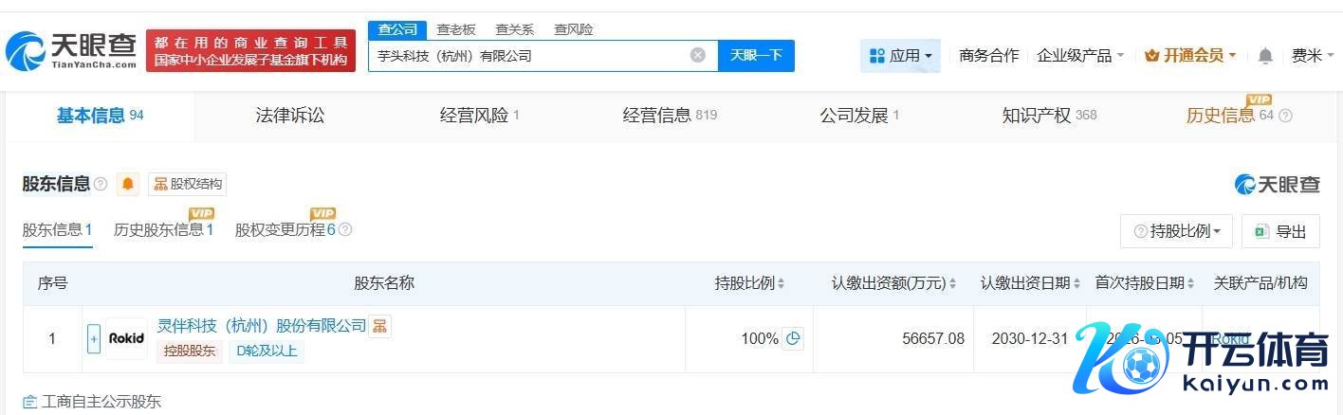Click the Rokid logo thumbnail
This screenshot has width=1343, height=415.
click(127, 338)
